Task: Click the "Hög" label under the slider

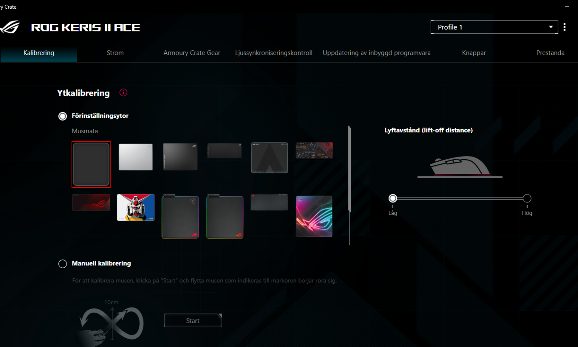Action: (x=527, y=213)
